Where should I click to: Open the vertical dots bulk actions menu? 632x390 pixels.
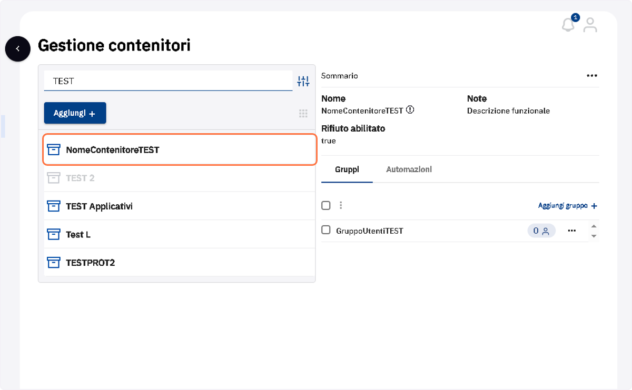pyautogui.click(x=340, y=205)
